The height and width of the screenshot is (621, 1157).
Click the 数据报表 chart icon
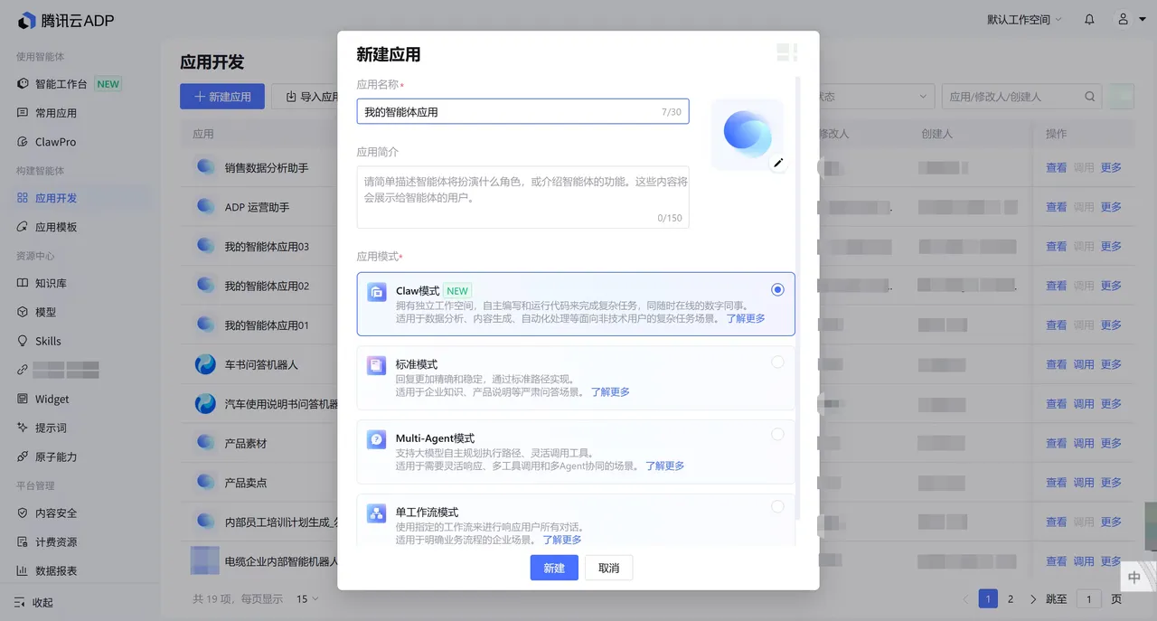24,570
